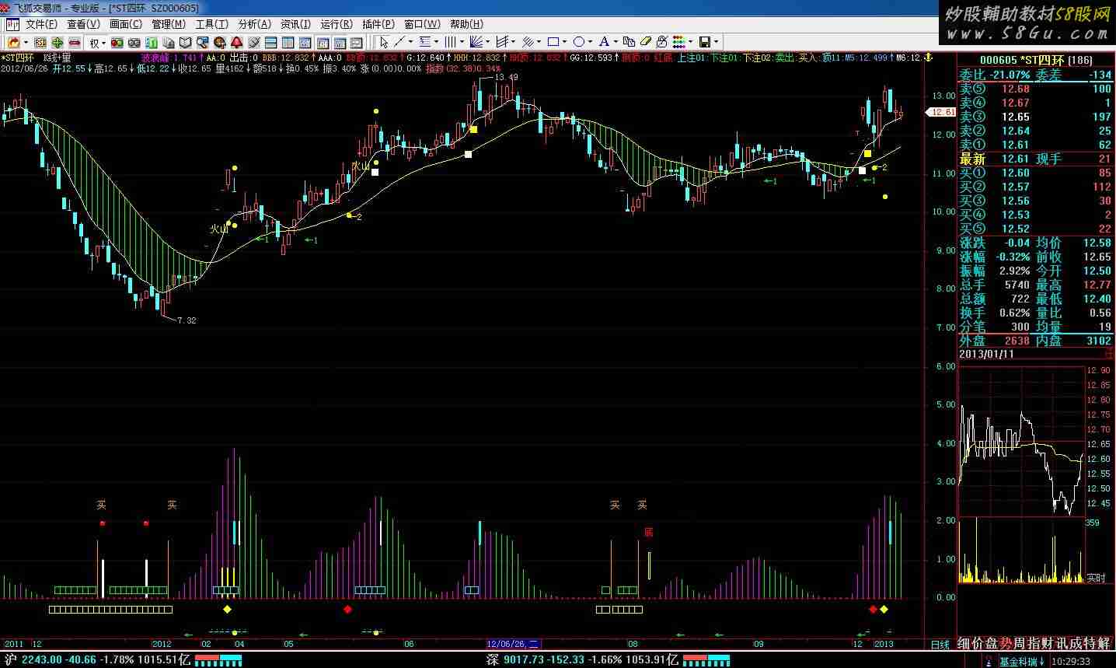Switch to the 细 tab
The image size is (1116, 668).
[x=964, y=643]
